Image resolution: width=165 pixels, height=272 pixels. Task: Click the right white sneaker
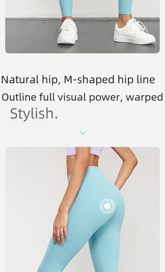point(134,31)
